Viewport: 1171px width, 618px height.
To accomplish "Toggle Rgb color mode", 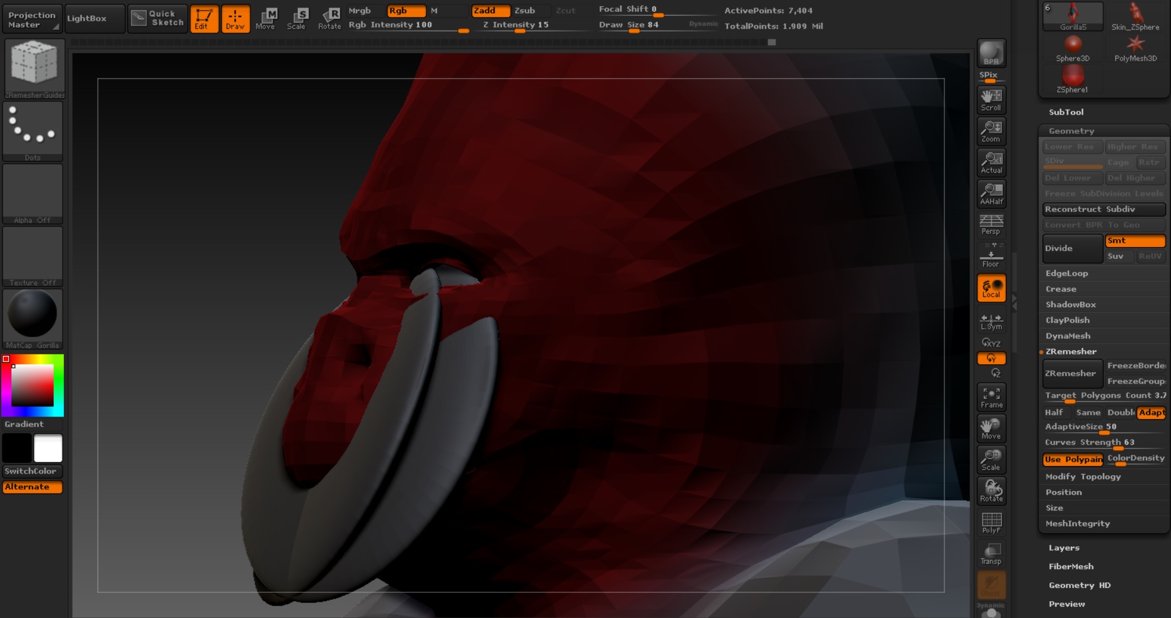I will 406,11.
